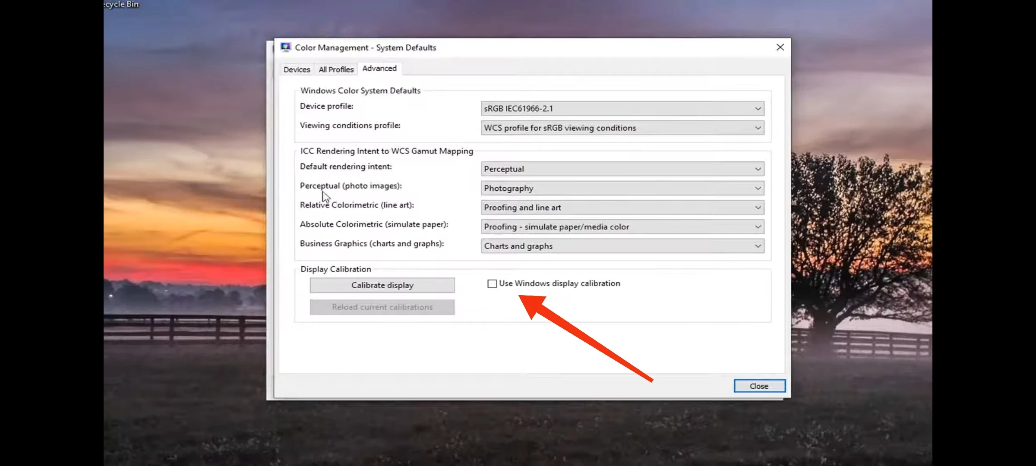Expand the Default rendering intent dropdown
The width and height of the screenshot is (1036, 466).
(x=622, y=169)
